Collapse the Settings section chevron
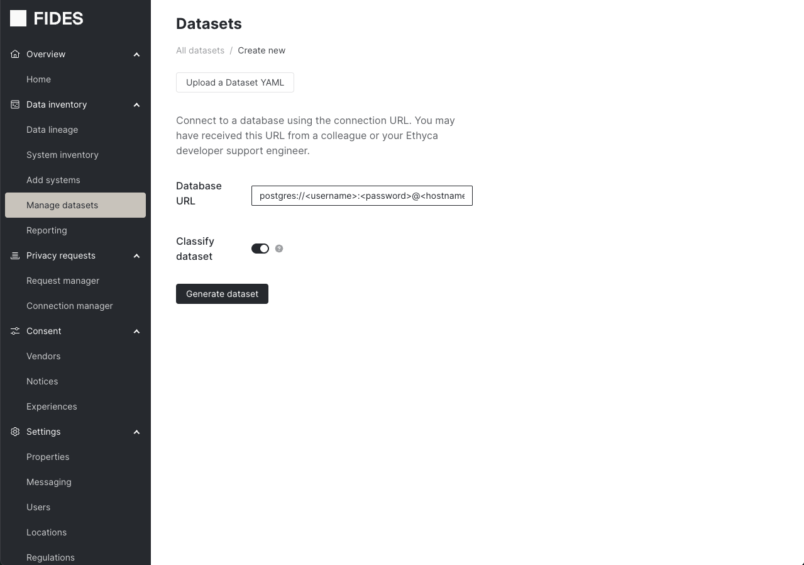This screenshot has width=804, height=565. click(x=136, y=432)
